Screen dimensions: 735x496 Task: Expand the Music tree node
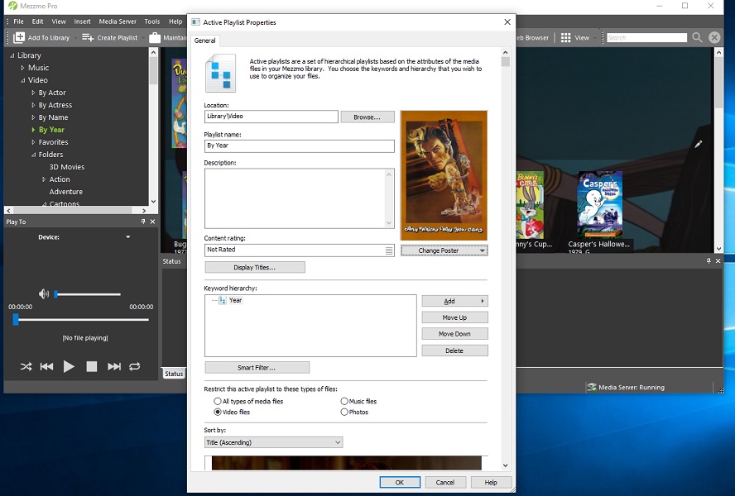[22, 68]
